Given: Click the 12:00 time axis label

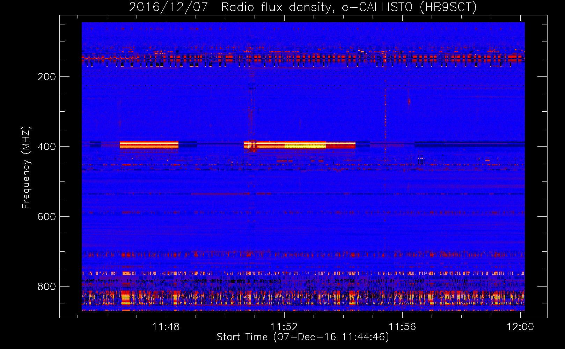Looking at the screenshot, I should (520, 327).
